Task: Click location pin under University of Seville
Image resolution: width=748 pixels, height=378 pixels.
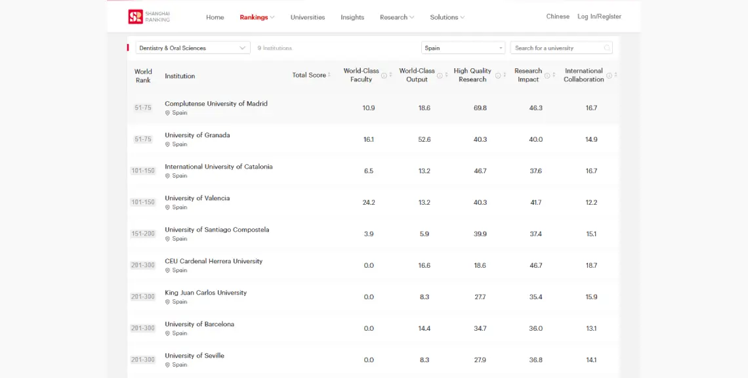Action: [167, 365]
